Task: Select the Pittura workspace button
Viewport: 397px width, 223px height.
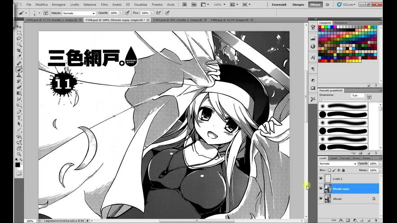Action: pyautogui.click(x=315, y=5)
